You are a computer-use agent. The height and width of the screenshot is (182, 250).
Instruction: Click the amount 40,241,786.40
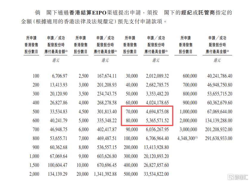point(220,76)
